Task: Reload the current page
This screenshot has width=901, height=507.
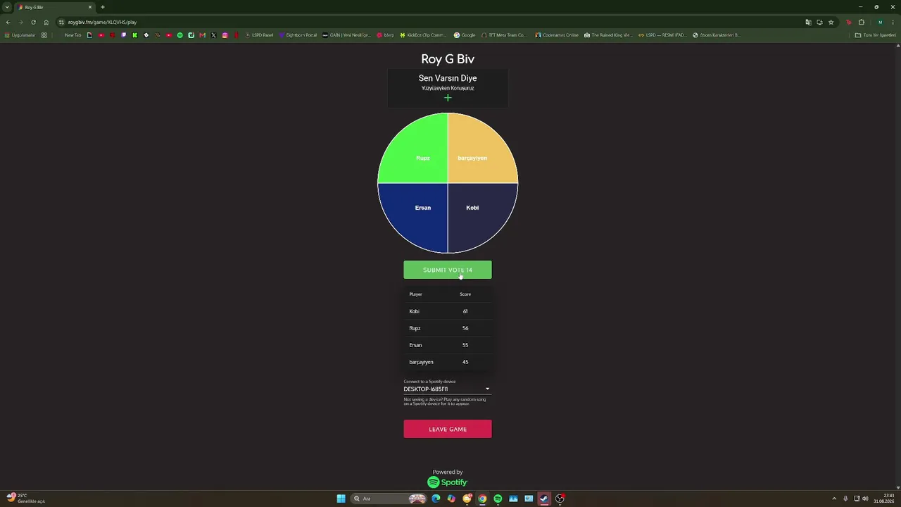Action: click(33, 22)
